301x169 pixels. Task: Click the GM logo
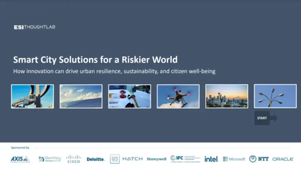[114, 159]
